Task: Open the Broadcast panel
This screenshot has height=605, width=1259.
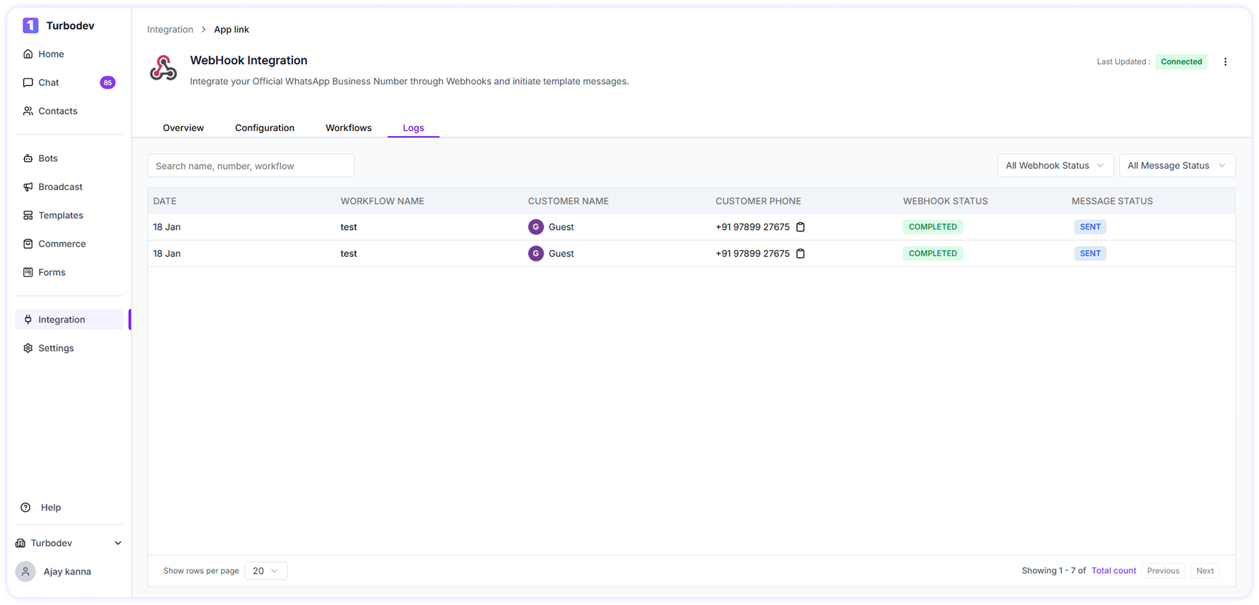Action: 60,187
